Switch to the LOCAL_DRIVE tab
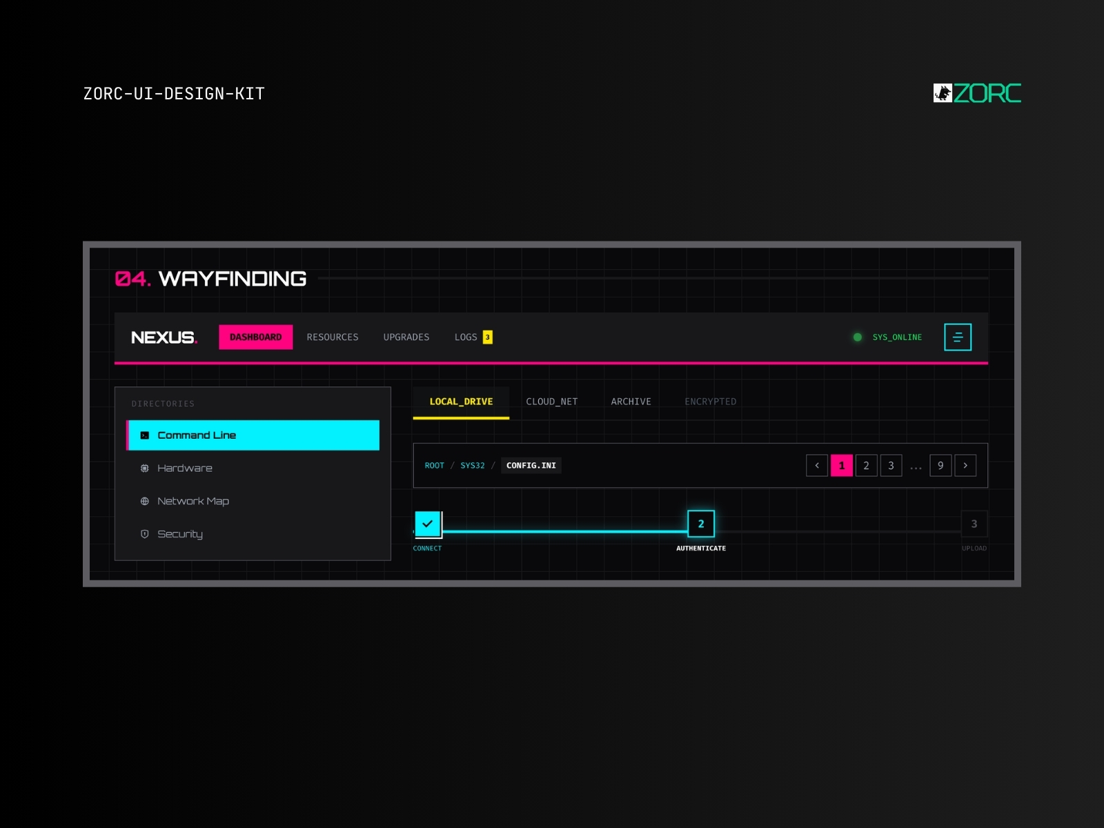The image size is (1104, 828). 461,402
